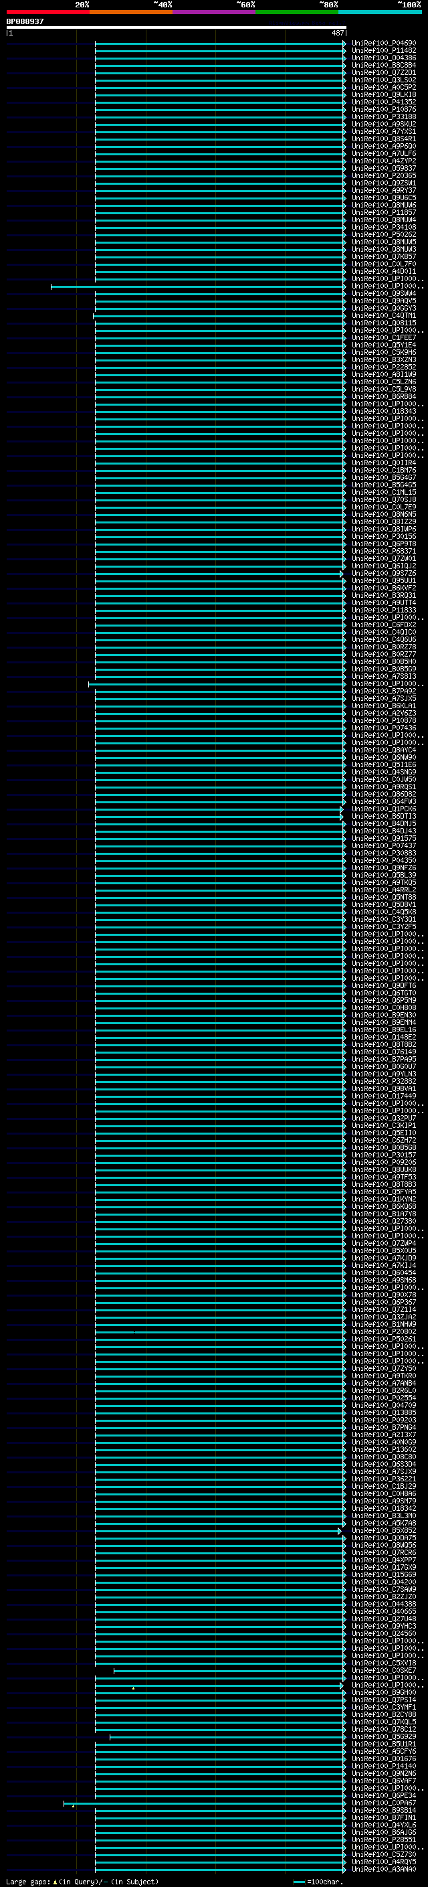Select hit UniRef100_Q9DFT6
The height and width of the screenshot is (1887, 428).
(383, 985)
